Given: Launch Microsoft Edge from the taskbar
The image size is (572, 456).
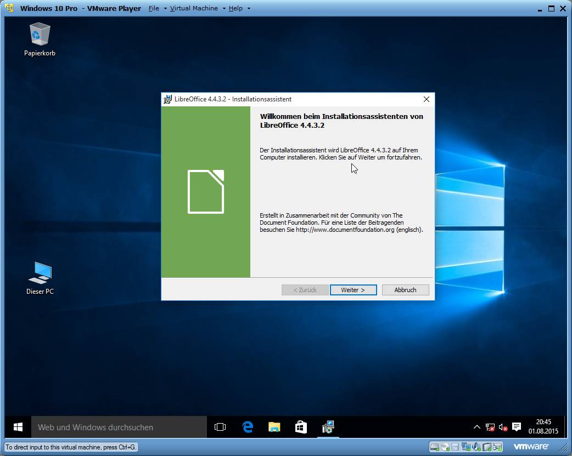Looking at the screenshot, I should pyautogui.click(x=248, y=427).
